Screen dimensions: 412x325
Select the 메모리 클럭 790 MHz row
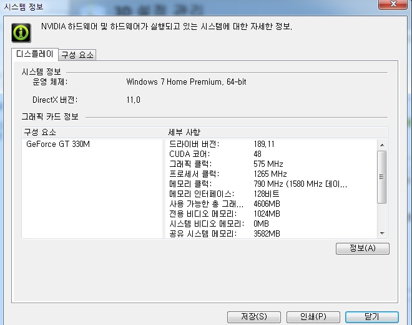[x=272, y=184]
